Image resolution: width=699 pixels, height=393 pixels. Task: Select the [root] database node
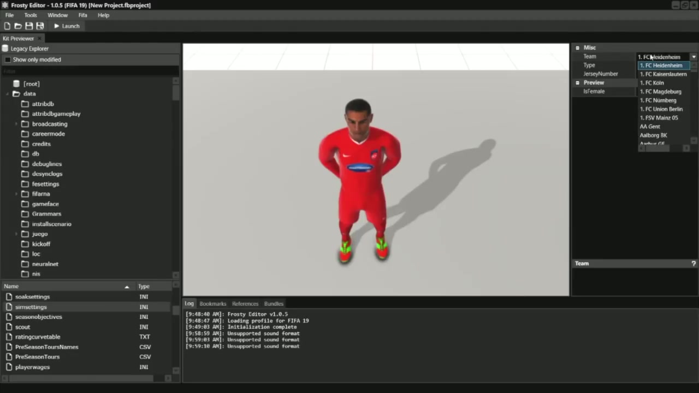click(x=31, y=84)
